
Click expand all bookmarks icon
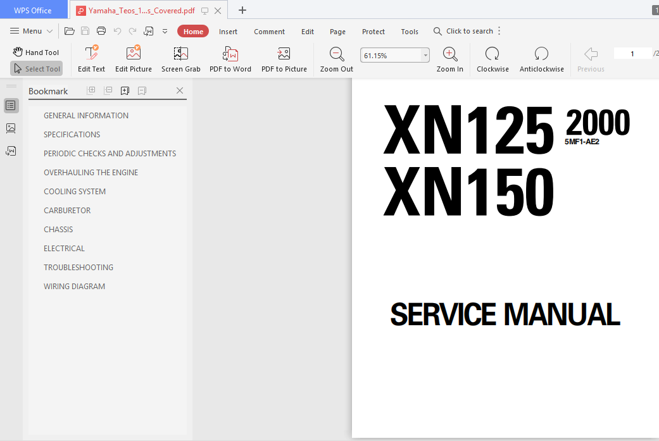pyautogui.click(x=91, y=90)
